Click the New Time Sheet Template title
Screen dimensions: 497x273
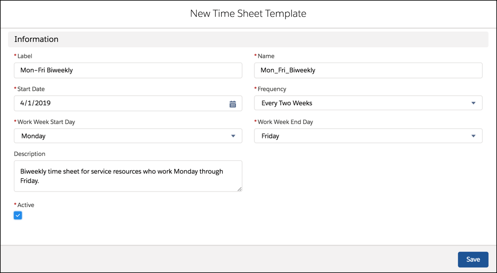248,13
